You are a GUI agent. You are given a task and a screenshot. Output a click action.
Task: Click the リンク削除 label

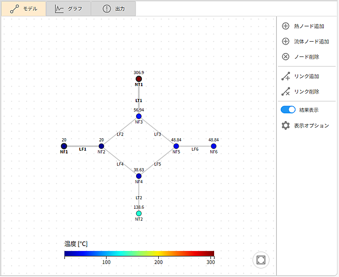point(306,91)
